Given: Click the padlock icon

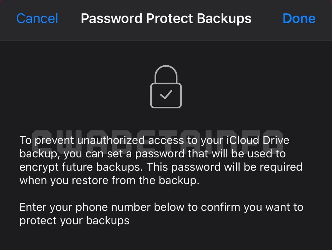Looking at the screenshot, I should (x=166, y=87).
